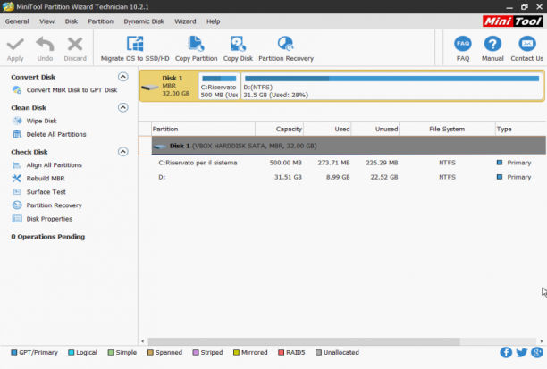Open the Facebook share icon

tap(506, 352)
